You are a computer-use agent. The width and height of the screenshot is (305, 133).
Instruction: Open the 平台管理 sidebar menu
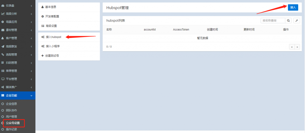18,79
